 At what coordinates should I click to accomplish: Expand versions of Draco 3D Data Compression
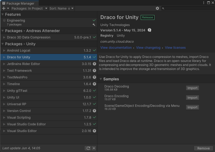(x=4, y=37)
